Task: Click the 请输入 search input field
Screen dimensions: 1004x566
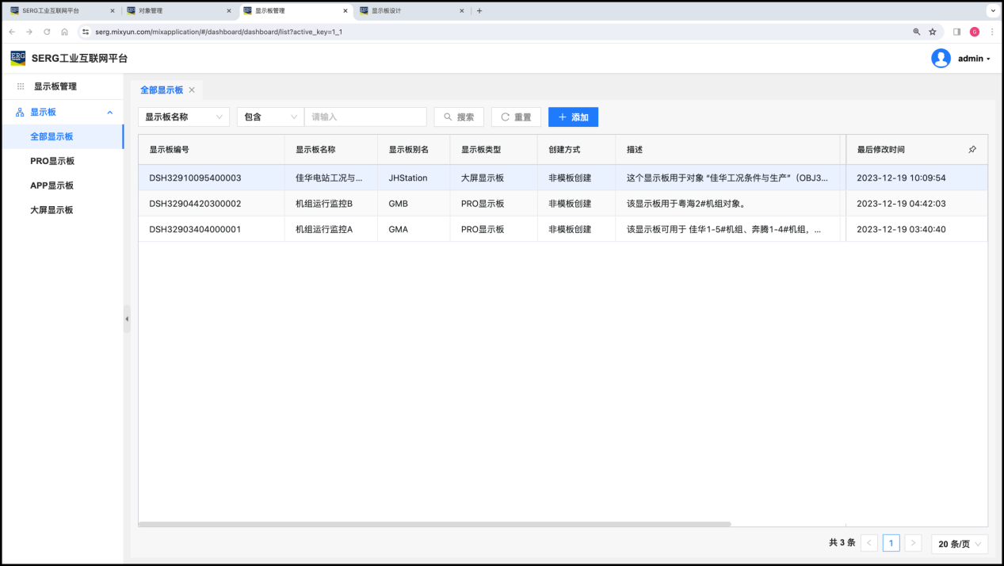Action: [x=365, y=117]
